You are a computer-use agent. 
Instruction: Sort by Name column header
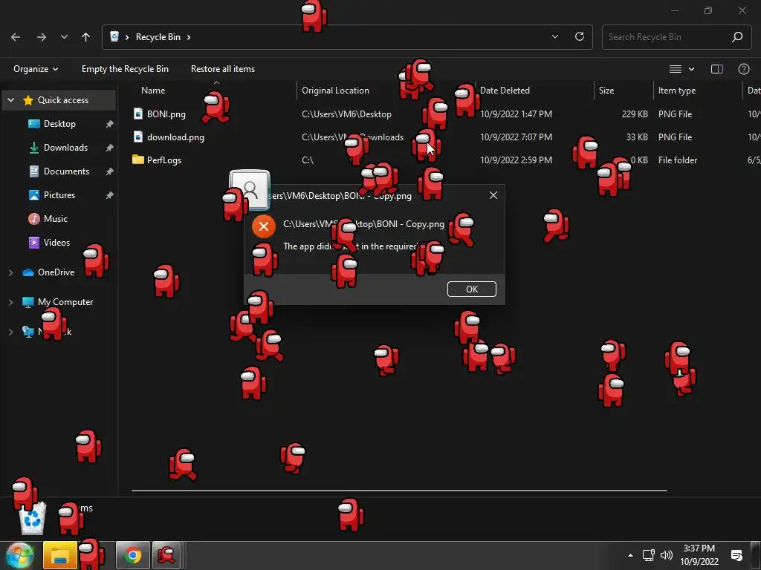coord(153,91)
